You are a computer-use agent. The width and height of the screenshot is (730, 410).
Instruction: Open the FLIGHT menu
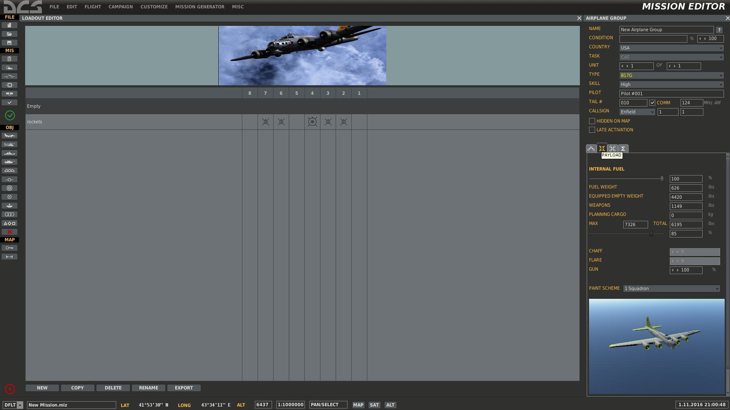click(x=93, y=7)
